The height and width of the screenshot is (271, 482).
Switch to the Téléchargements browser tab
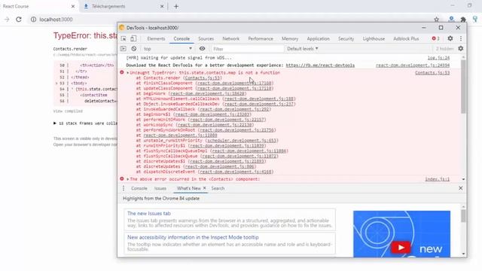pyautogui.click(x=123, y=6)
